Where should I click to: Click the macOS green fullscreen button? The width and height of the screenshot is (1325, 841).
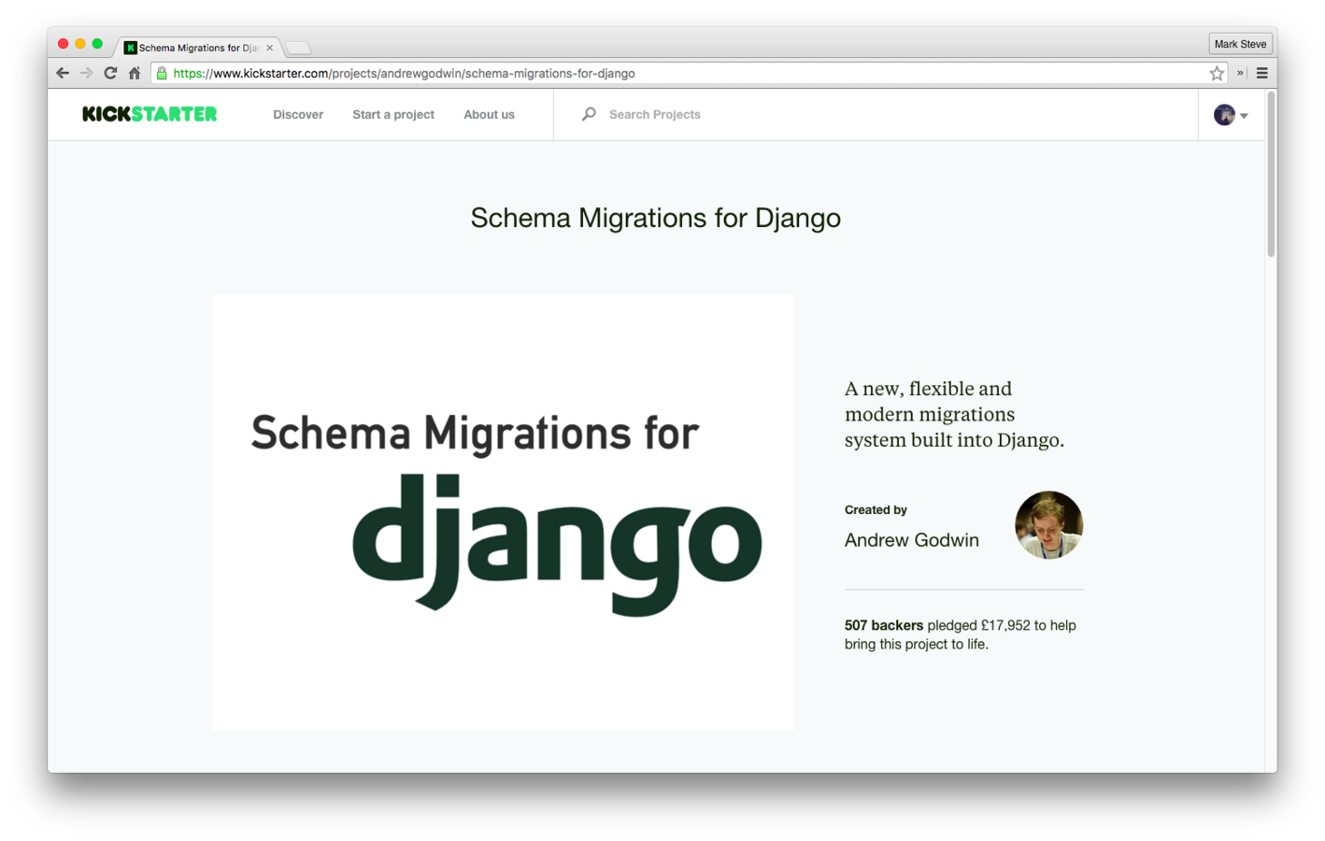pyautogui.click(x=97, y=44)
